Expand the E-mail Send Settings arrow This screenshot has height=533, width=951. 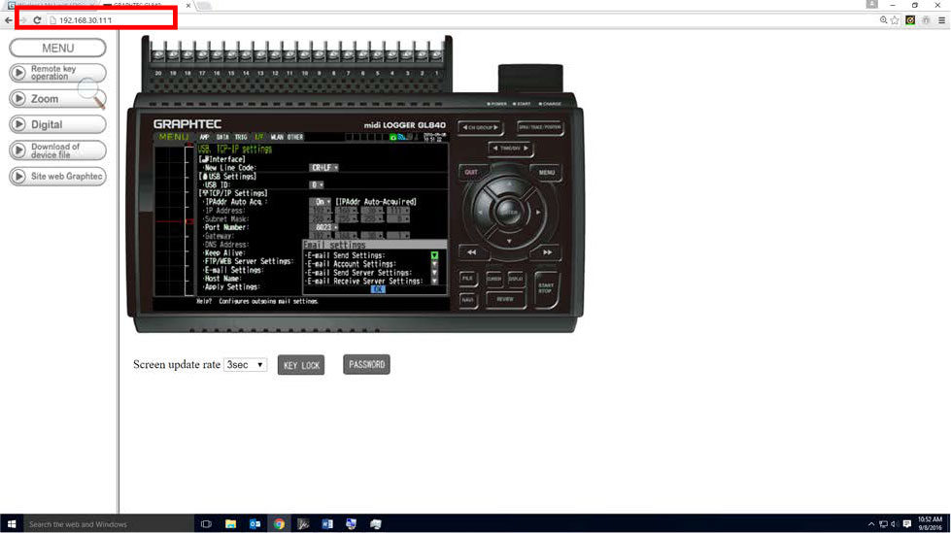point(434,256)
